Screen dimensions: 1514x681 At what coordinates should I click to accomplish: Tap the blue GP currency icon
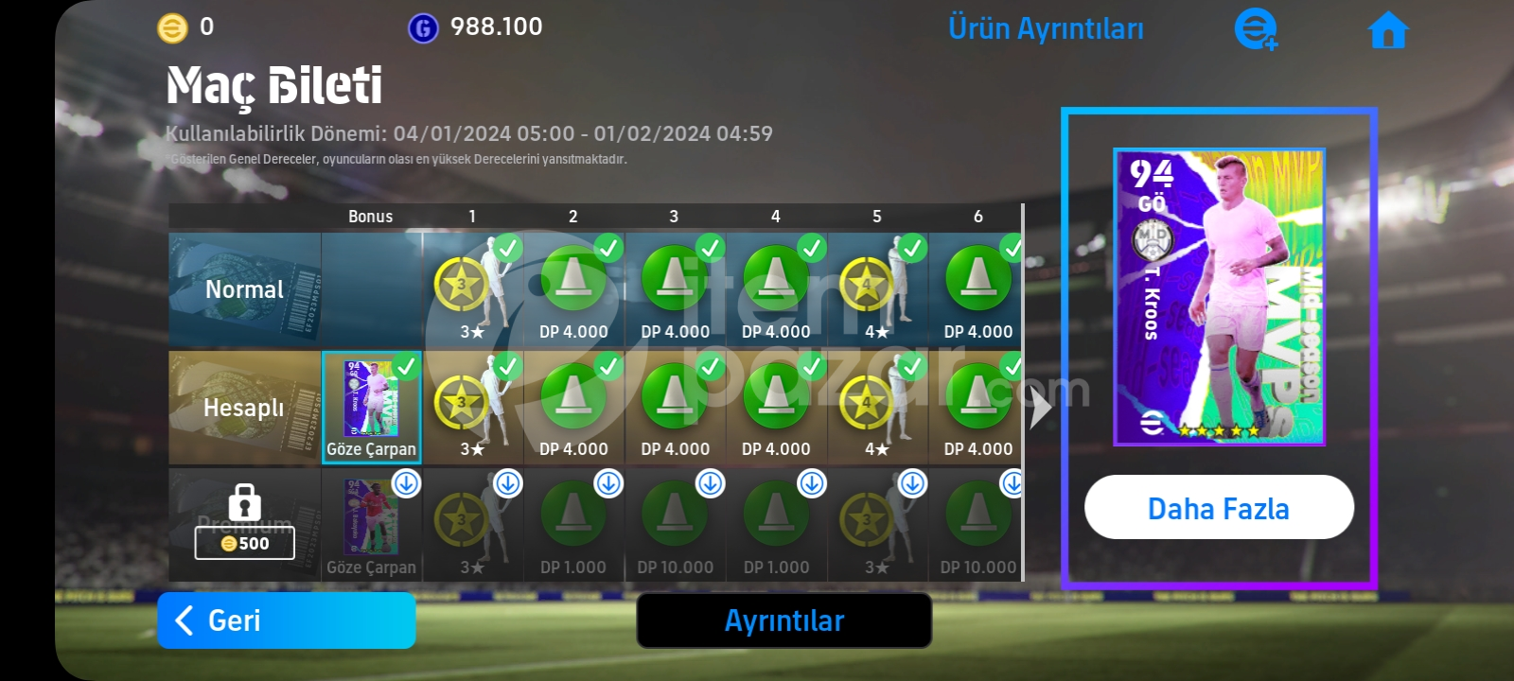point(423,28)
